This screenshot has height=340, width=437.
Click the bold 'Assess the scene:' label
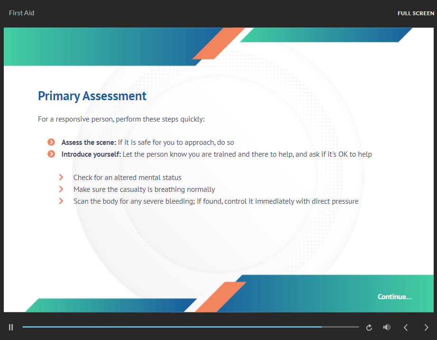point(89,142)
